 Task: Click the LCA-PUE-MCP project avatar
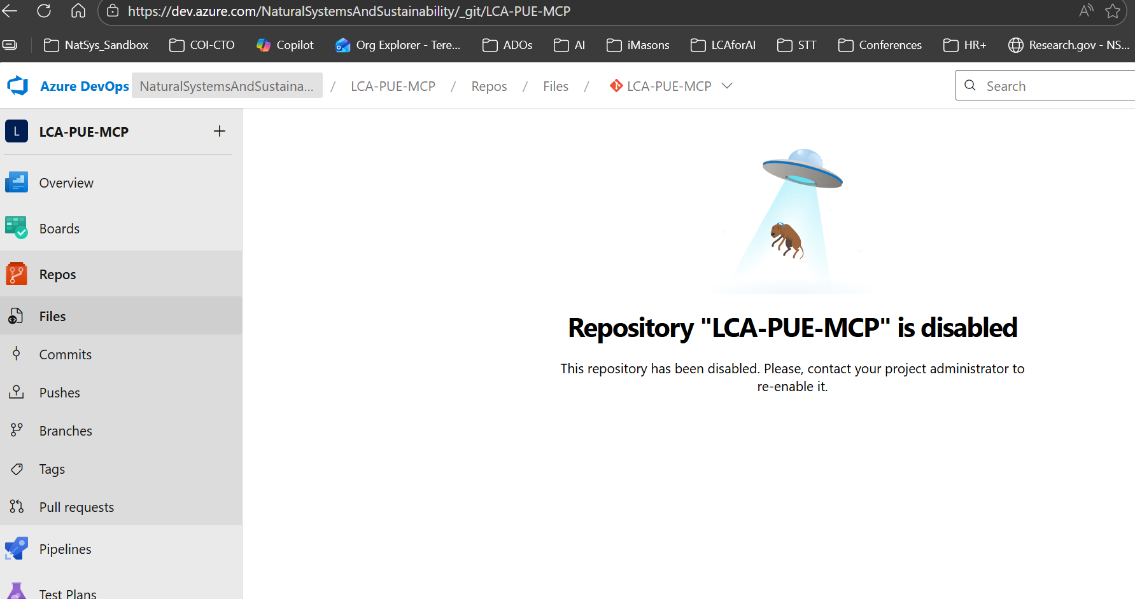click(x=17, y=132)
